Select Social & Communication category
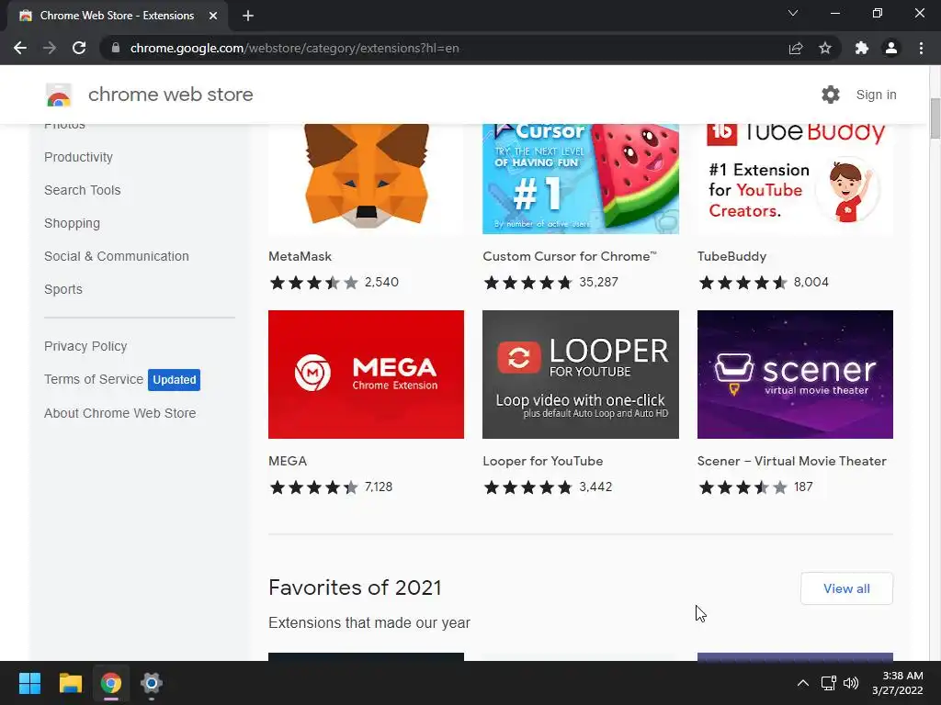The height and width of the screenshot is (705, 941). coord(117,256)
